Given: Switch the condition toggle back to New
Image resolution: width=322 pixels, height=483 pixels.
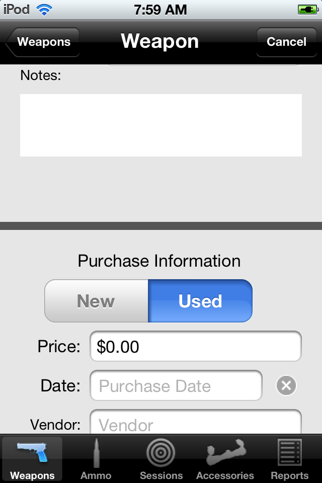Looking at the screenshot, I should coord(96,301).
